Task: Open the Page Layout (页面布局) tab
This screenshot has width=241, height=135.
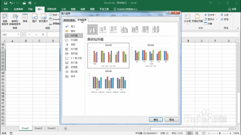Action: [x=52, y=9]
